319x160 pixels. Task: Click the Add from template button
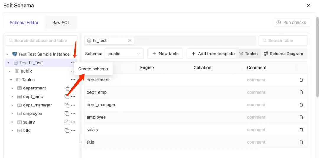click(x=213, y=54)
